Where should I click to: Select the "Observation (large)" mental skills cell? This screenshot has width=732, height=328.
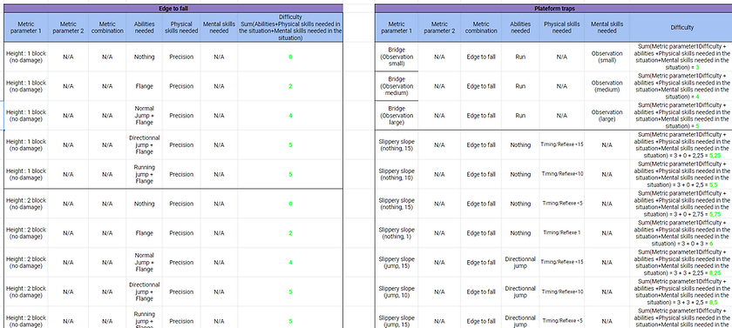(x=607, y=116)
